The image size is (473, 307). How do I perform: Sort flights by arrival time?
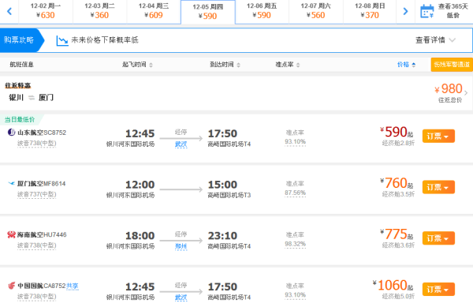tap(225, 64)
